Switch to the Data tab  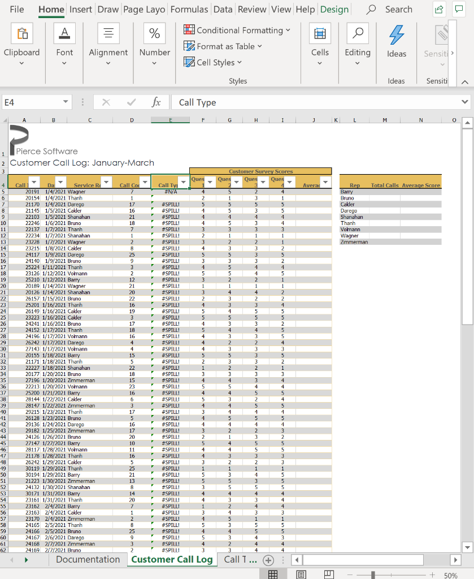coord(223,9)
